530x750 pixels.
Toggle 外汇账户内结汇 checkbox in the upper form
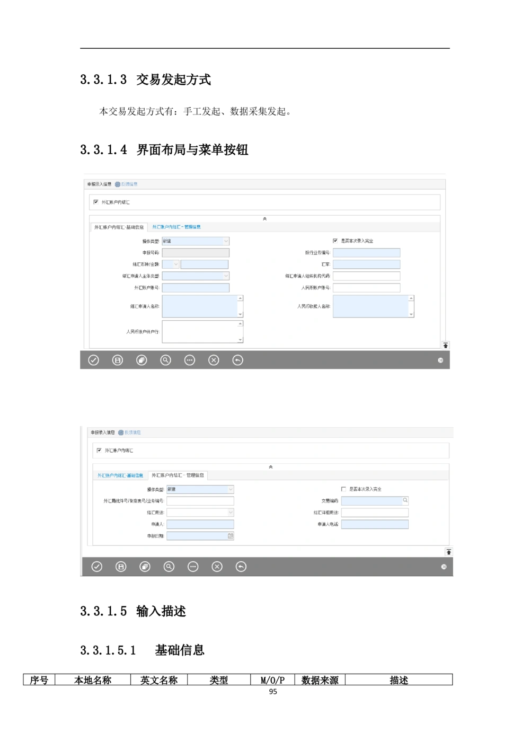tap(96, 202)
